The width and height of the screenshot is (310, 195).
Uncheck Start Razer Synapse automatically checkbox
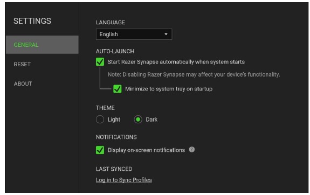click(100, 62)
